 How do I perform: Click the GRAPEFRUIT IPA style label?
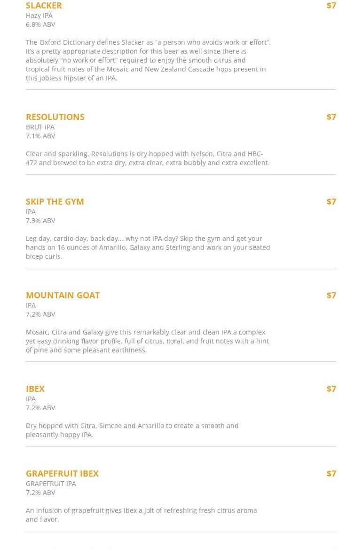[x=51, y=484]
